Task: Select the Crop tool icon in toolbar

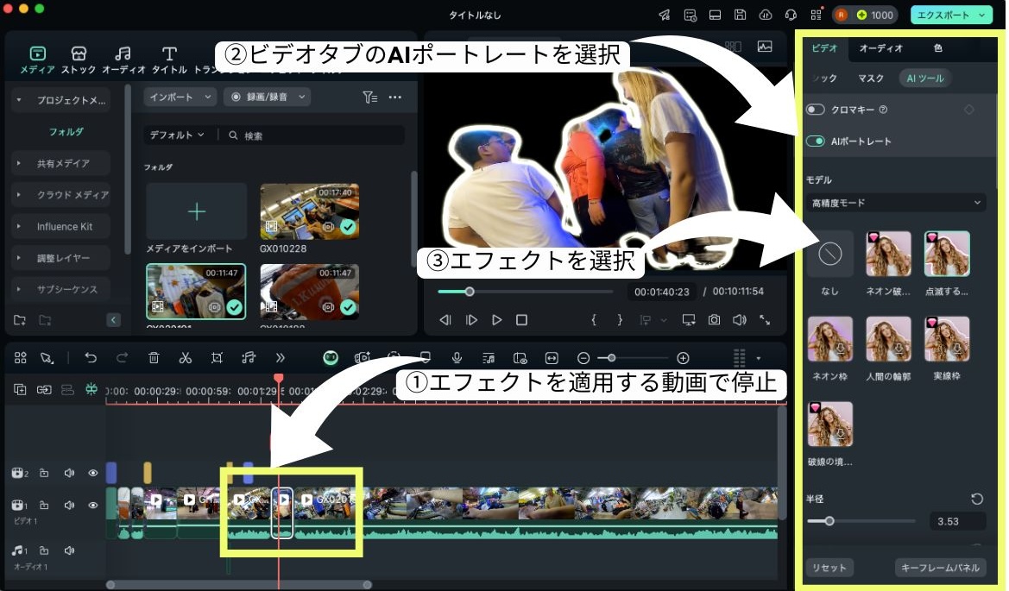Action: pos(218,357)
